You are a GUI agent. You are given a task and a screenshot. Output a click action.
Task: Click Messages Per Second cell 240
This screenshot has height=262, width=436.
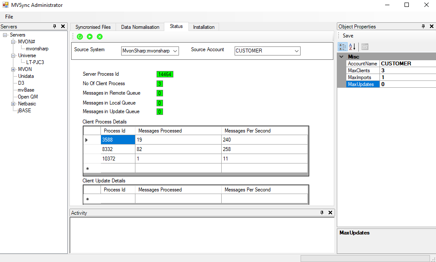[264, 140]
